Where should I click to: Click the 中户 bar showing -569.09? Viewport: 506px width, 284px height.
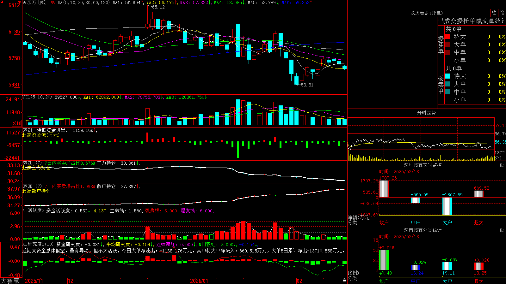point(416,200)
